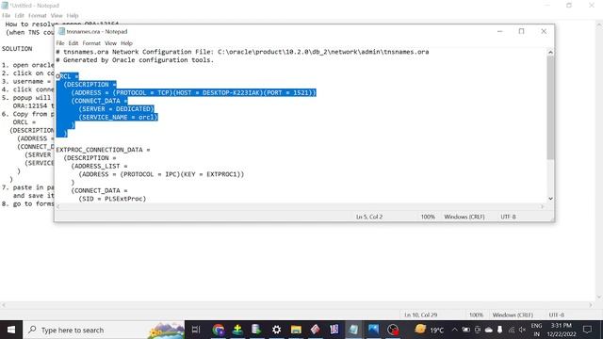Click the '(SERVER = DEDICATED)' highlighted line
603x339 pixels.
coord(116,109)
